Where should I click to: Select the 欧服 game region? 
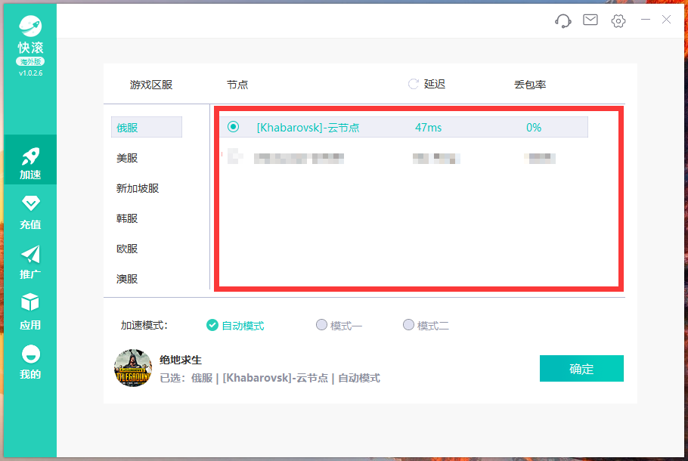point(127,249)
